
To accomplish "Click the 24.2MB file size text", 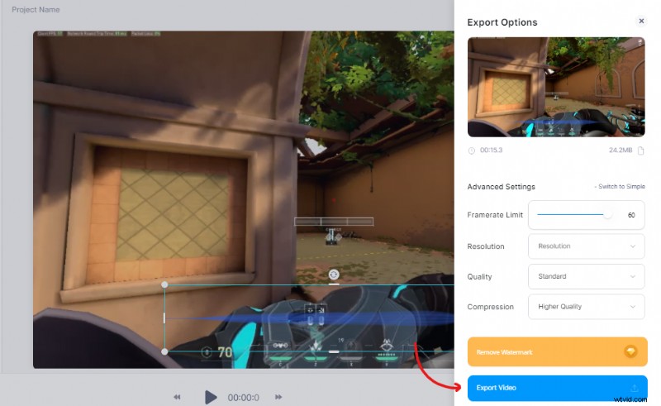I will 621,150.
